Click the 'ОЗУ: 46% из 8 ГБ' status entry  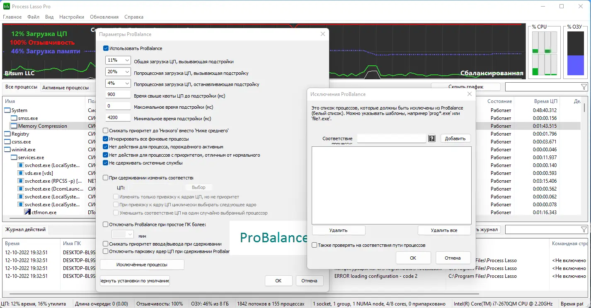coord(210,304)
